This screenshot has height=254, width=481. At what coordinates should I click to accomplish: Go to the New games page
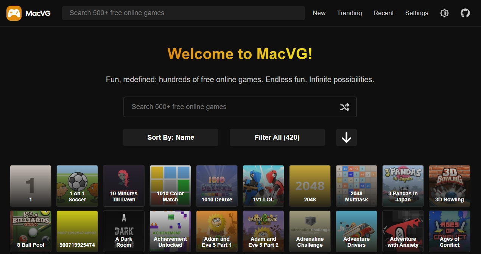(319, 13)
